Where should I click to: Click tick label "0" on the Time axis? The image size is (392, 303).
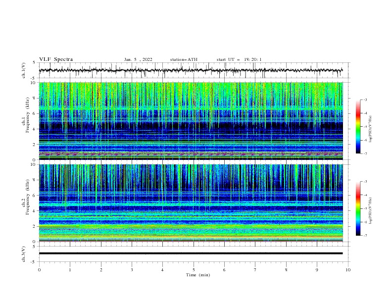pyautogui.click(x=39, y=270)
